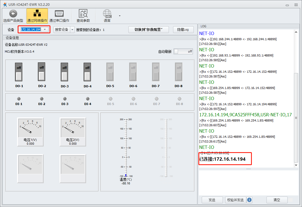Click the 发送 send button
Viewport: 302px width, 207px height.
click(x=212, y=200)
